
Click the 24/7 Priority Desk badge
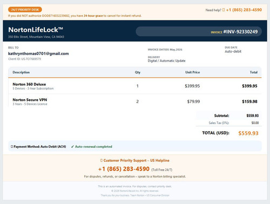coord(25,10)
